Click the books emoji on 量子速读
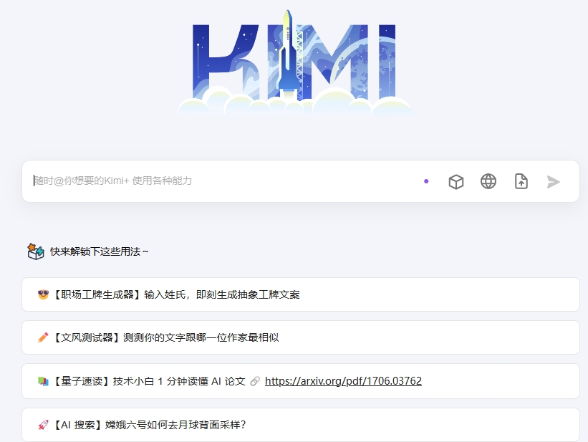Viewport: 588px width, 442px height. point(43,381)
